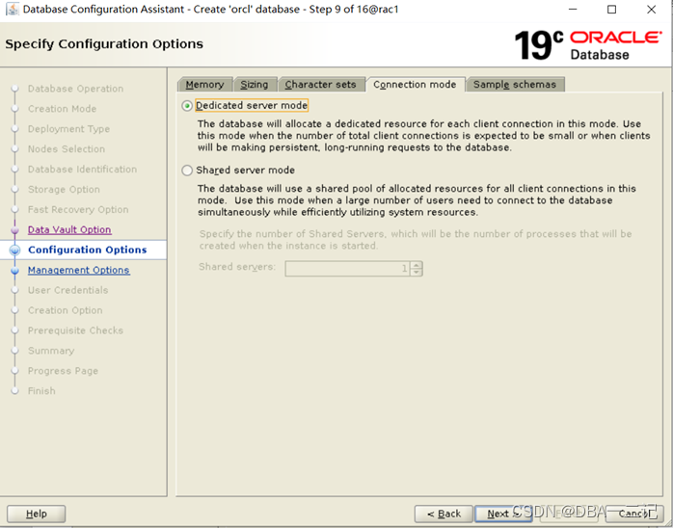673x528 pixels.
Task: Click the Finish step label
Action: coord(41,391)
